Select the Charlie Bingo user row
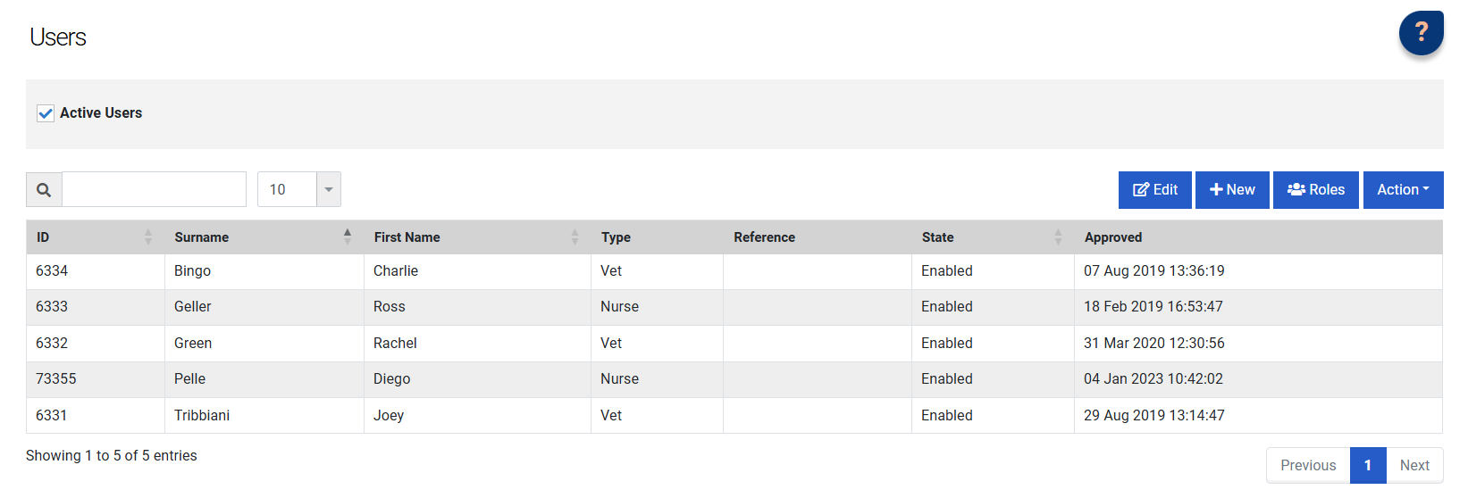This screenshot has height=498, width=1468. coord(395,271)
